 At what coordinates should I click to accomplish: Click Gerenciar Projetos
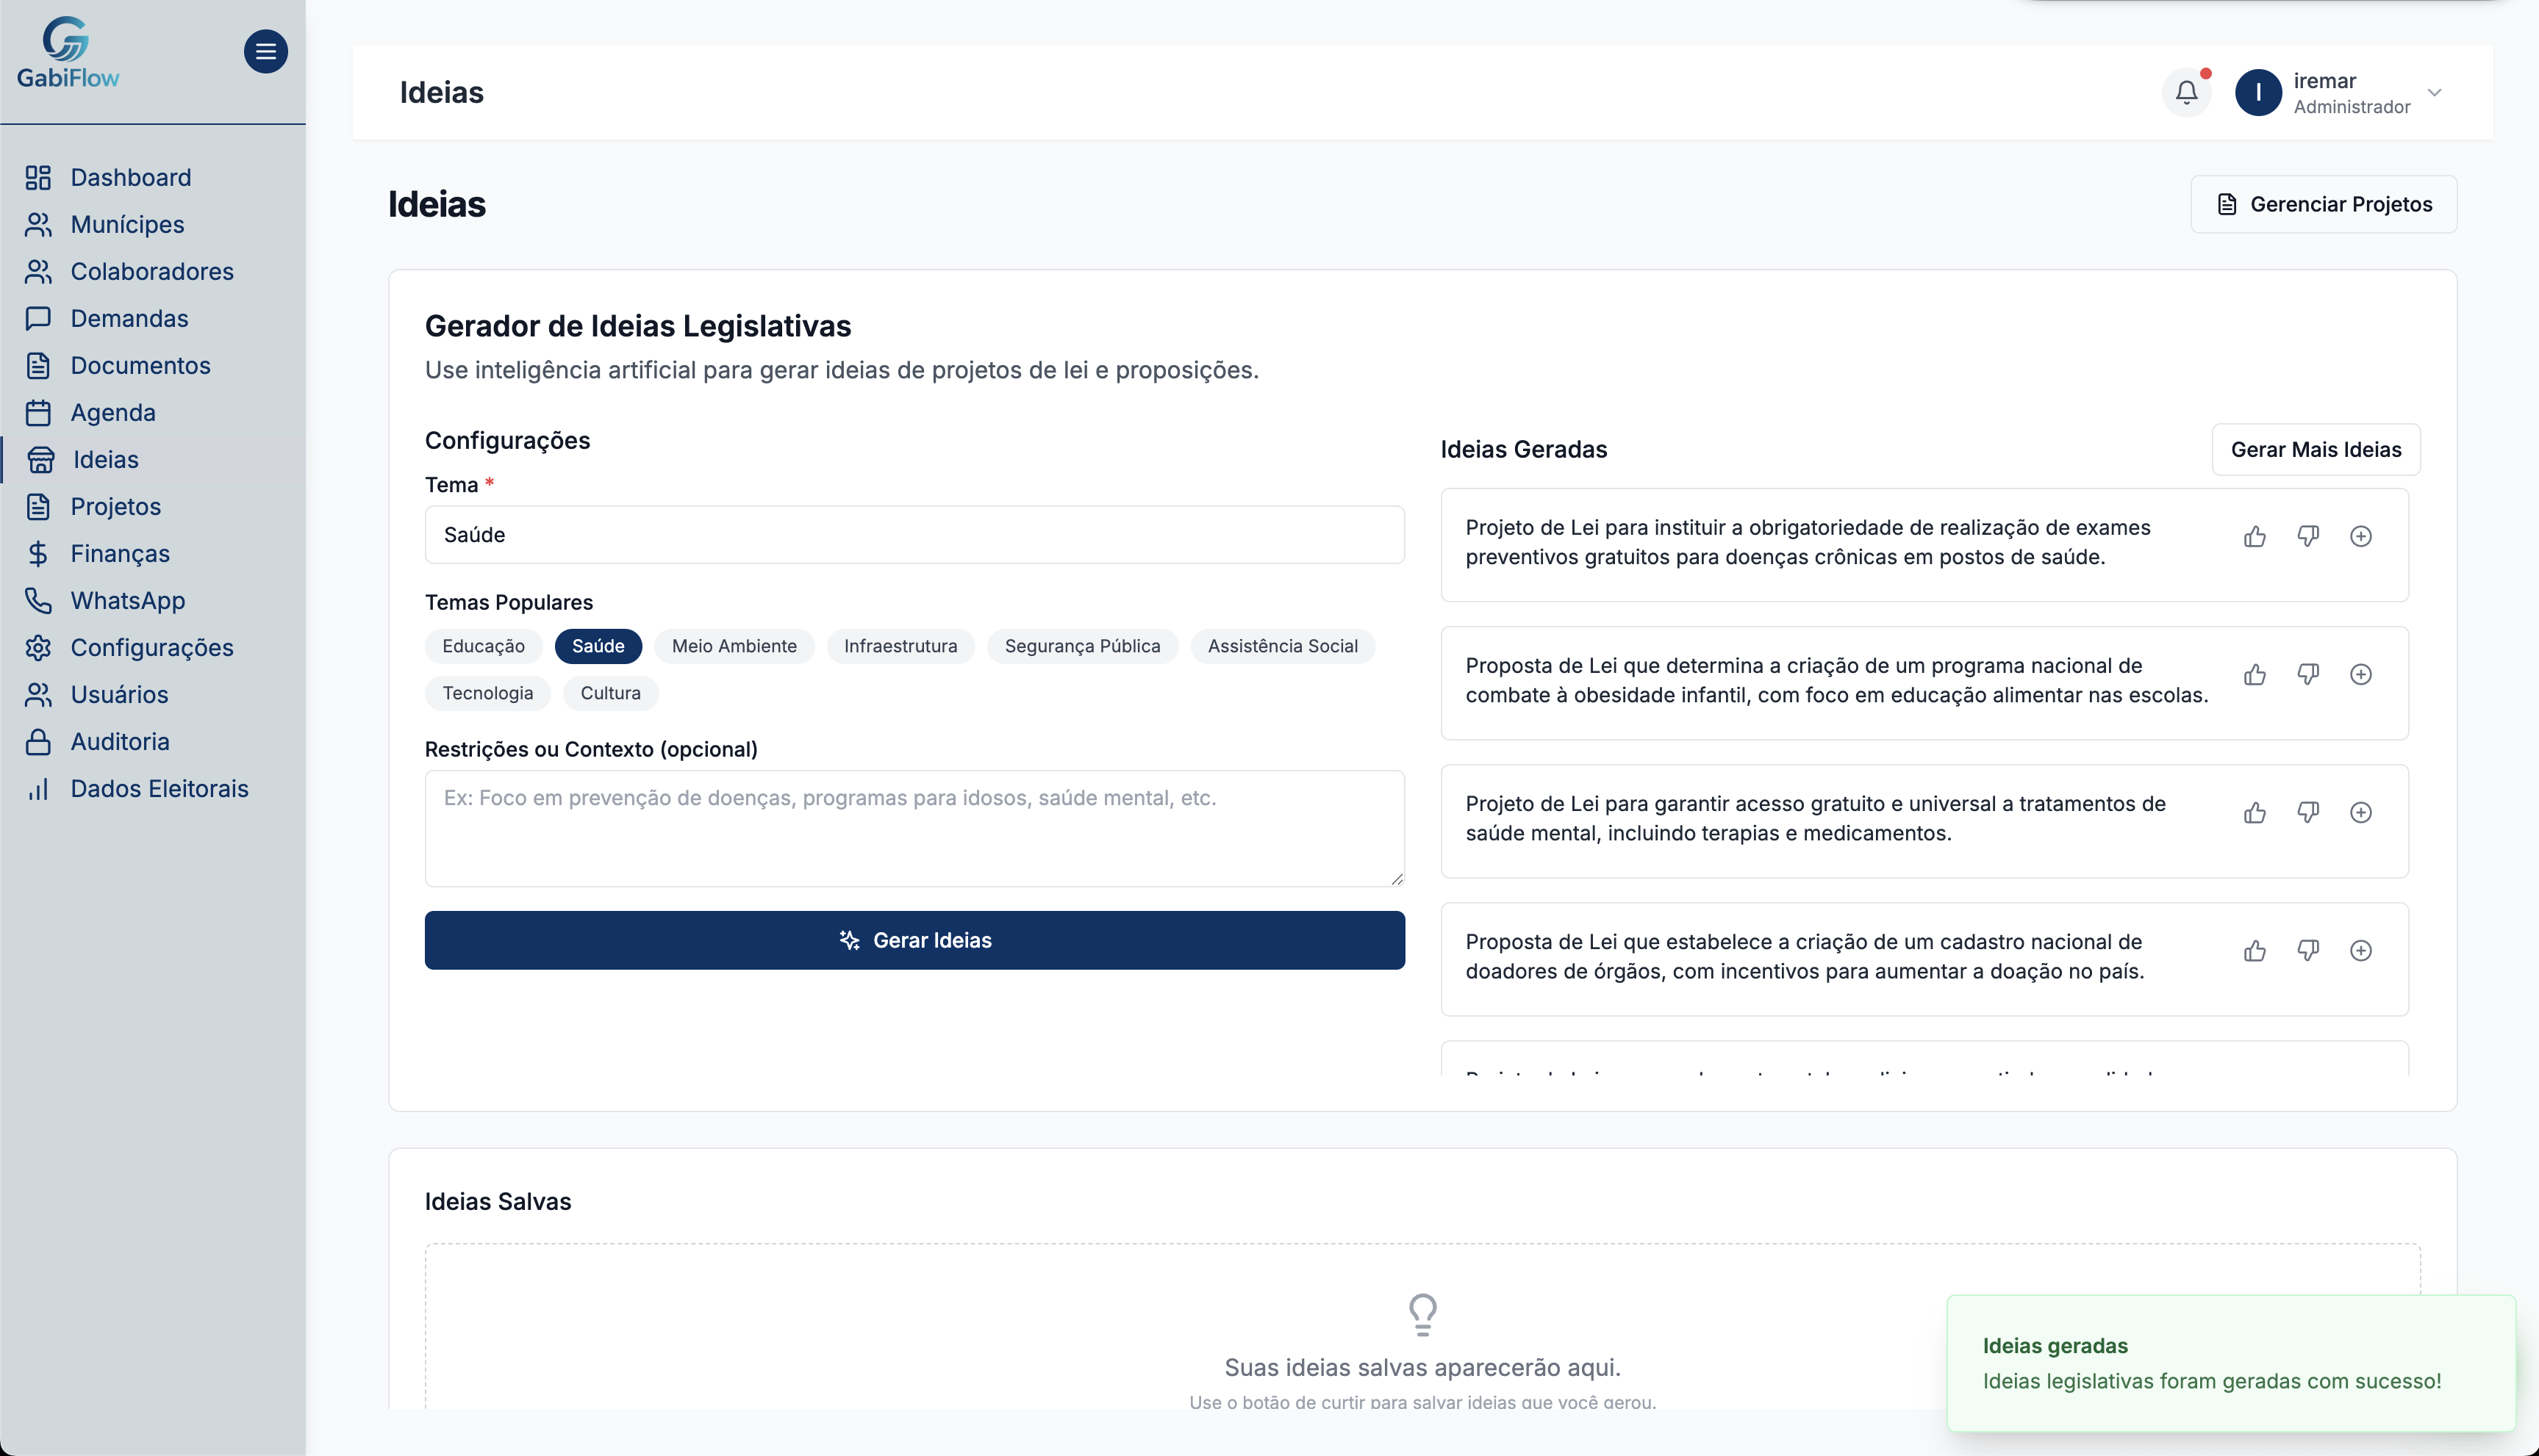tap(2323, 203)
